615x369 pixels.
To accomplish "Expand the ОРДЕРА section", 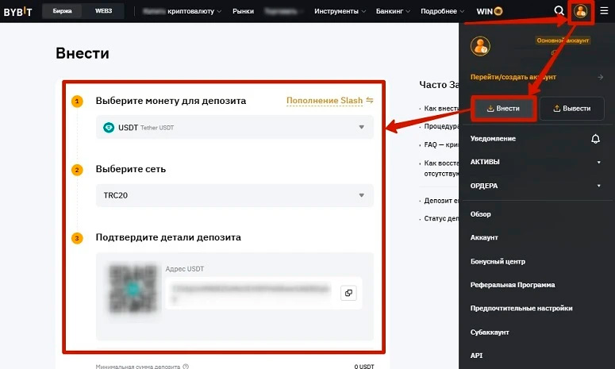I will pyautogui.click(x=598, y=186).
